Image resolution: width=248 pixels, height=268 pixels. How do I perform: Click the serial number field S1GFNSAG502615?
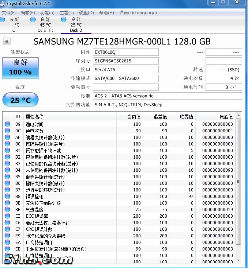click(125, 61)
